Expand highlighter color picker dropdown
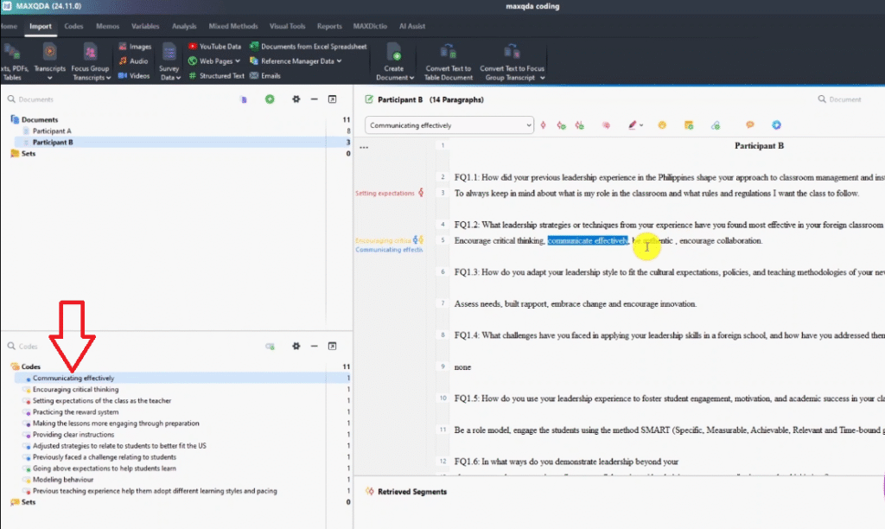The width and height of the screenshot is (885, 529). (x=641, y=125)
